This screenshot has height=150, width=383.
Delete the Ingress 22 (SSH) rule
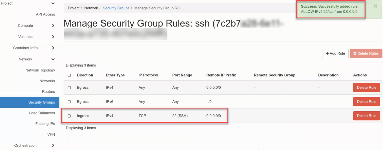366,116
